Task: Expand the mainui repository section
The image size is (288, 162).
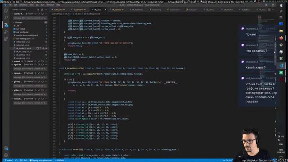Action: [x=12, y=61]
